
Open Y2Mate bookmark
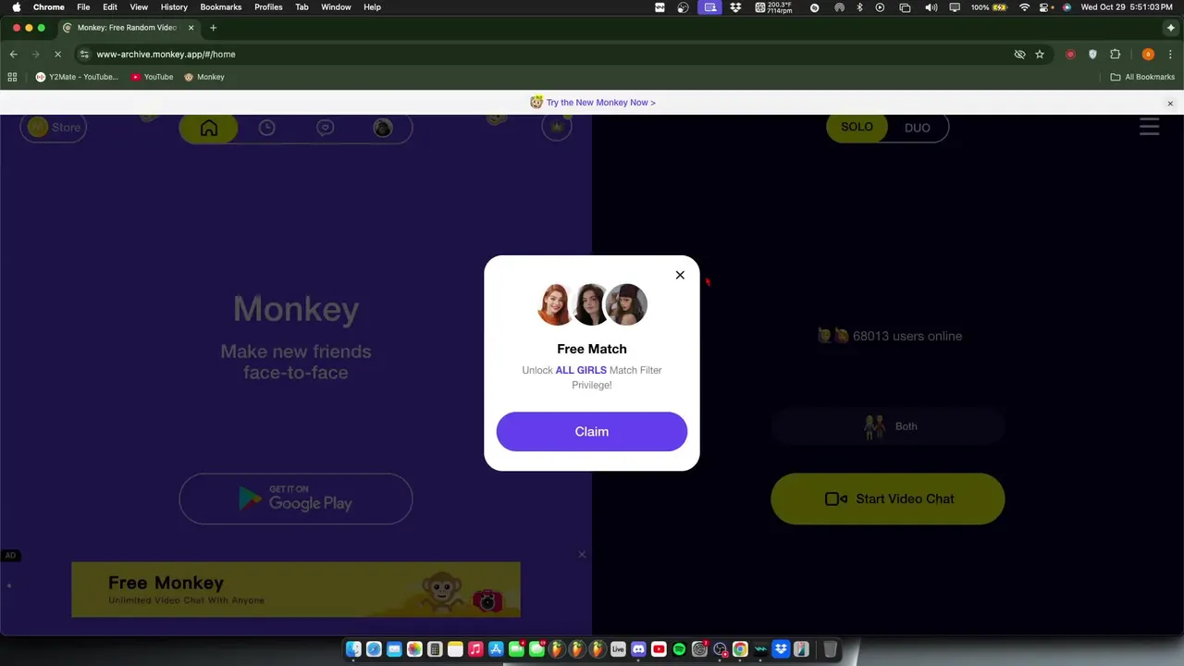77,77
